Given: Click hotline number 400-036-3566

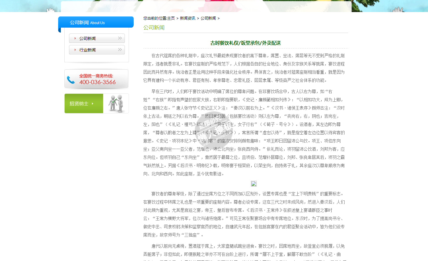Looking at the screenshot, I should pos(98,82).
